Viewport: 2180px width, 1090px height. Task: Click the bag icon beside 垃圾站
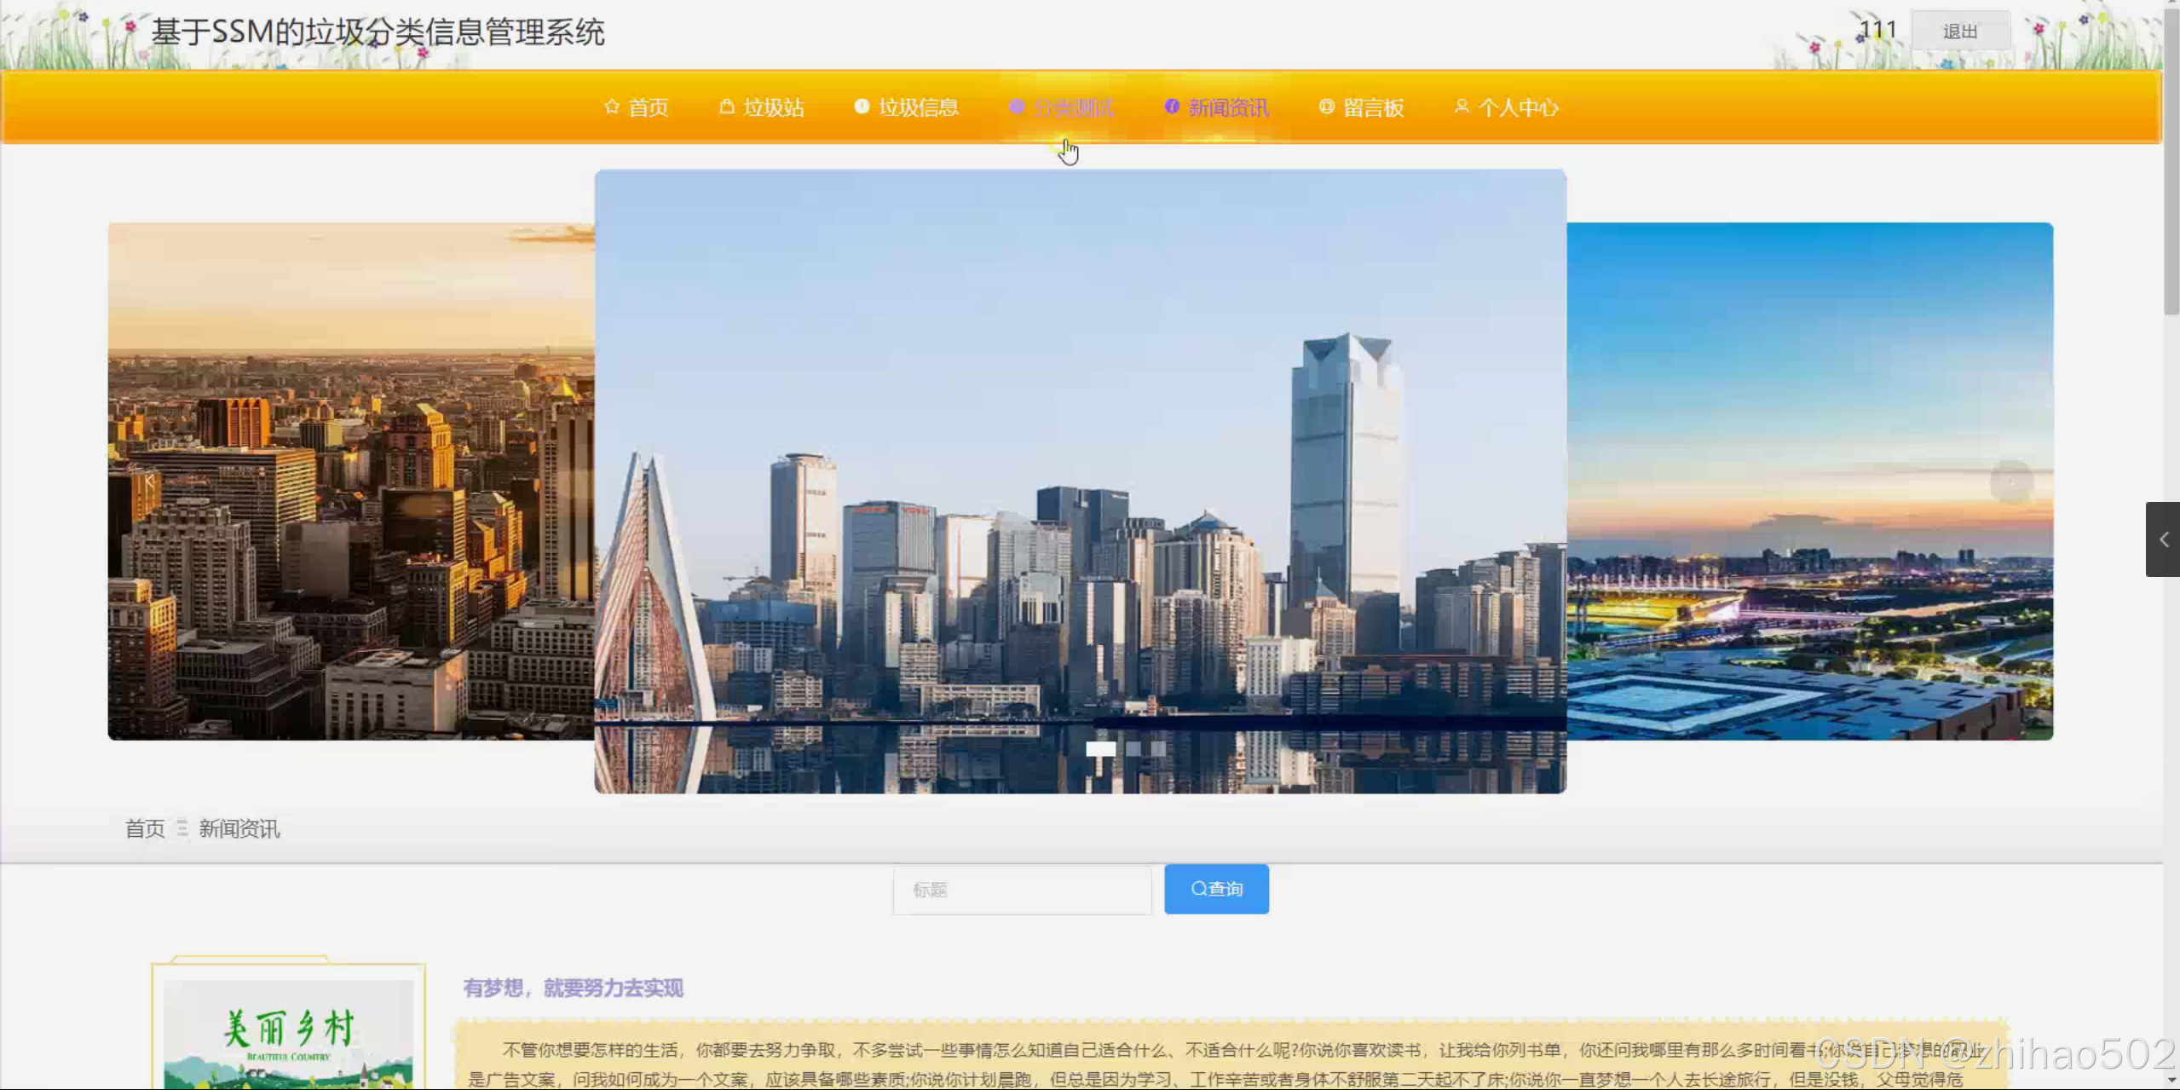[726, 107]
